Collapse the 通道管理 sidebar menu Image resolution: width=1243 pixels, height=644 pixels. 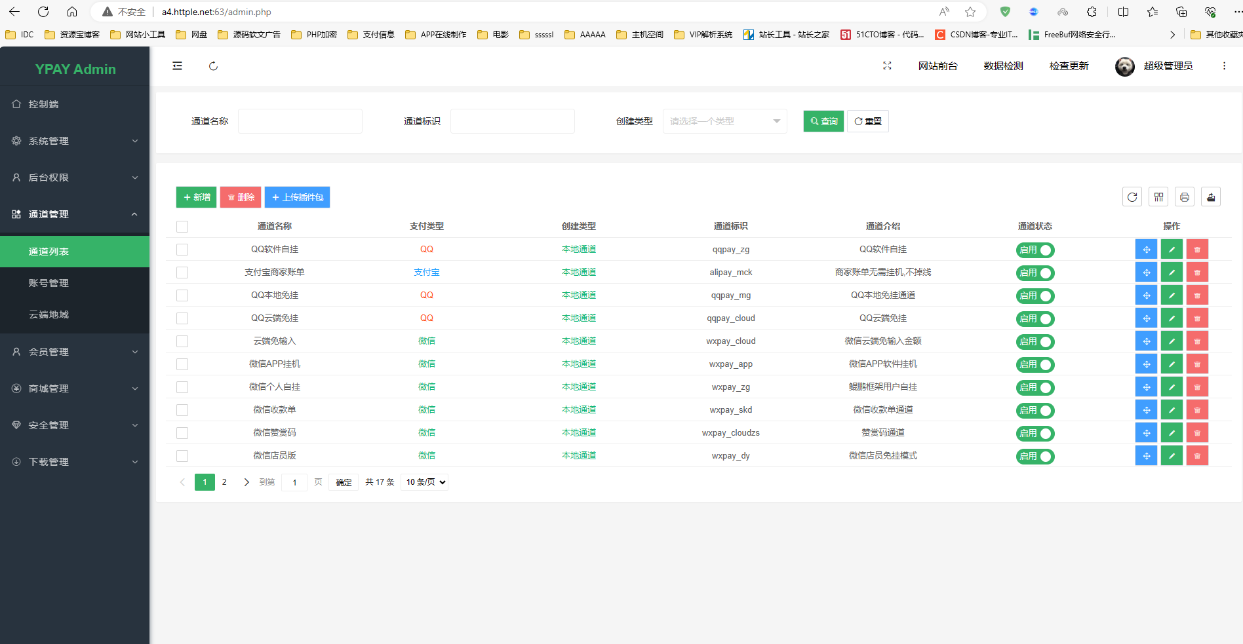(x=75, y=214)
